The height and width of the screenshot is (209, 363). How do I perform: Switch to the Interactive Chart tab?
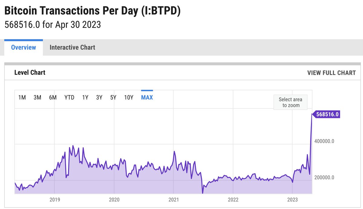[x=72, y=47]
